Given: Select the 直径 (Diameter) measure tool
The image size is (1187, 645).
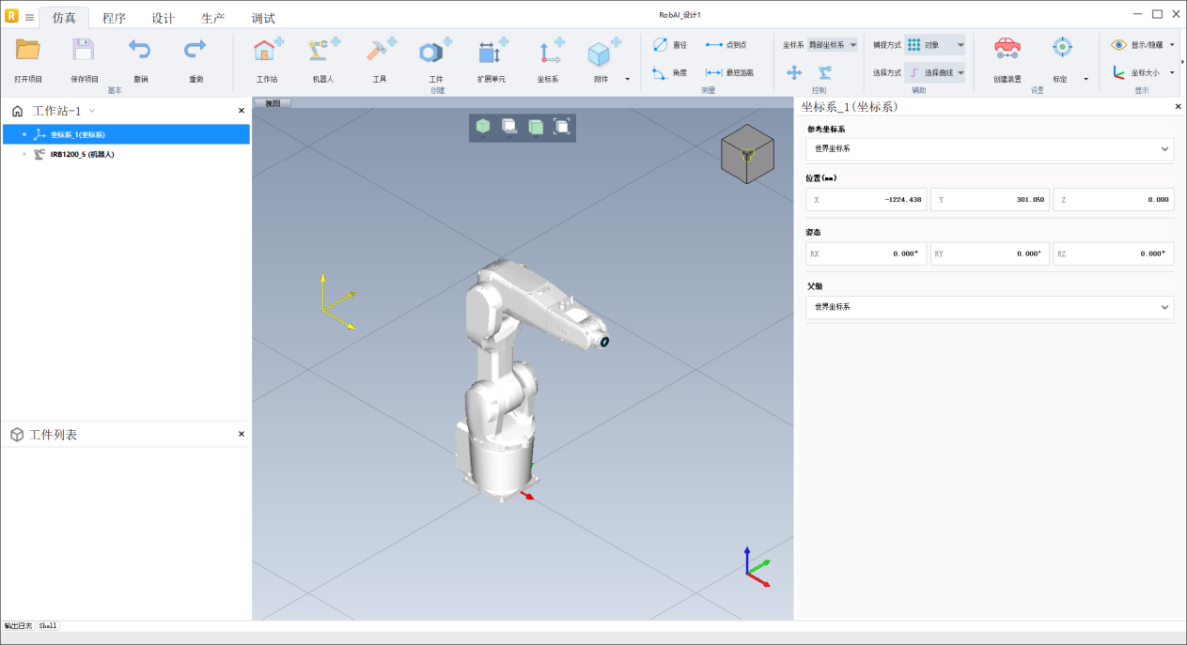Looking at the screenshot, I should 669,45.
